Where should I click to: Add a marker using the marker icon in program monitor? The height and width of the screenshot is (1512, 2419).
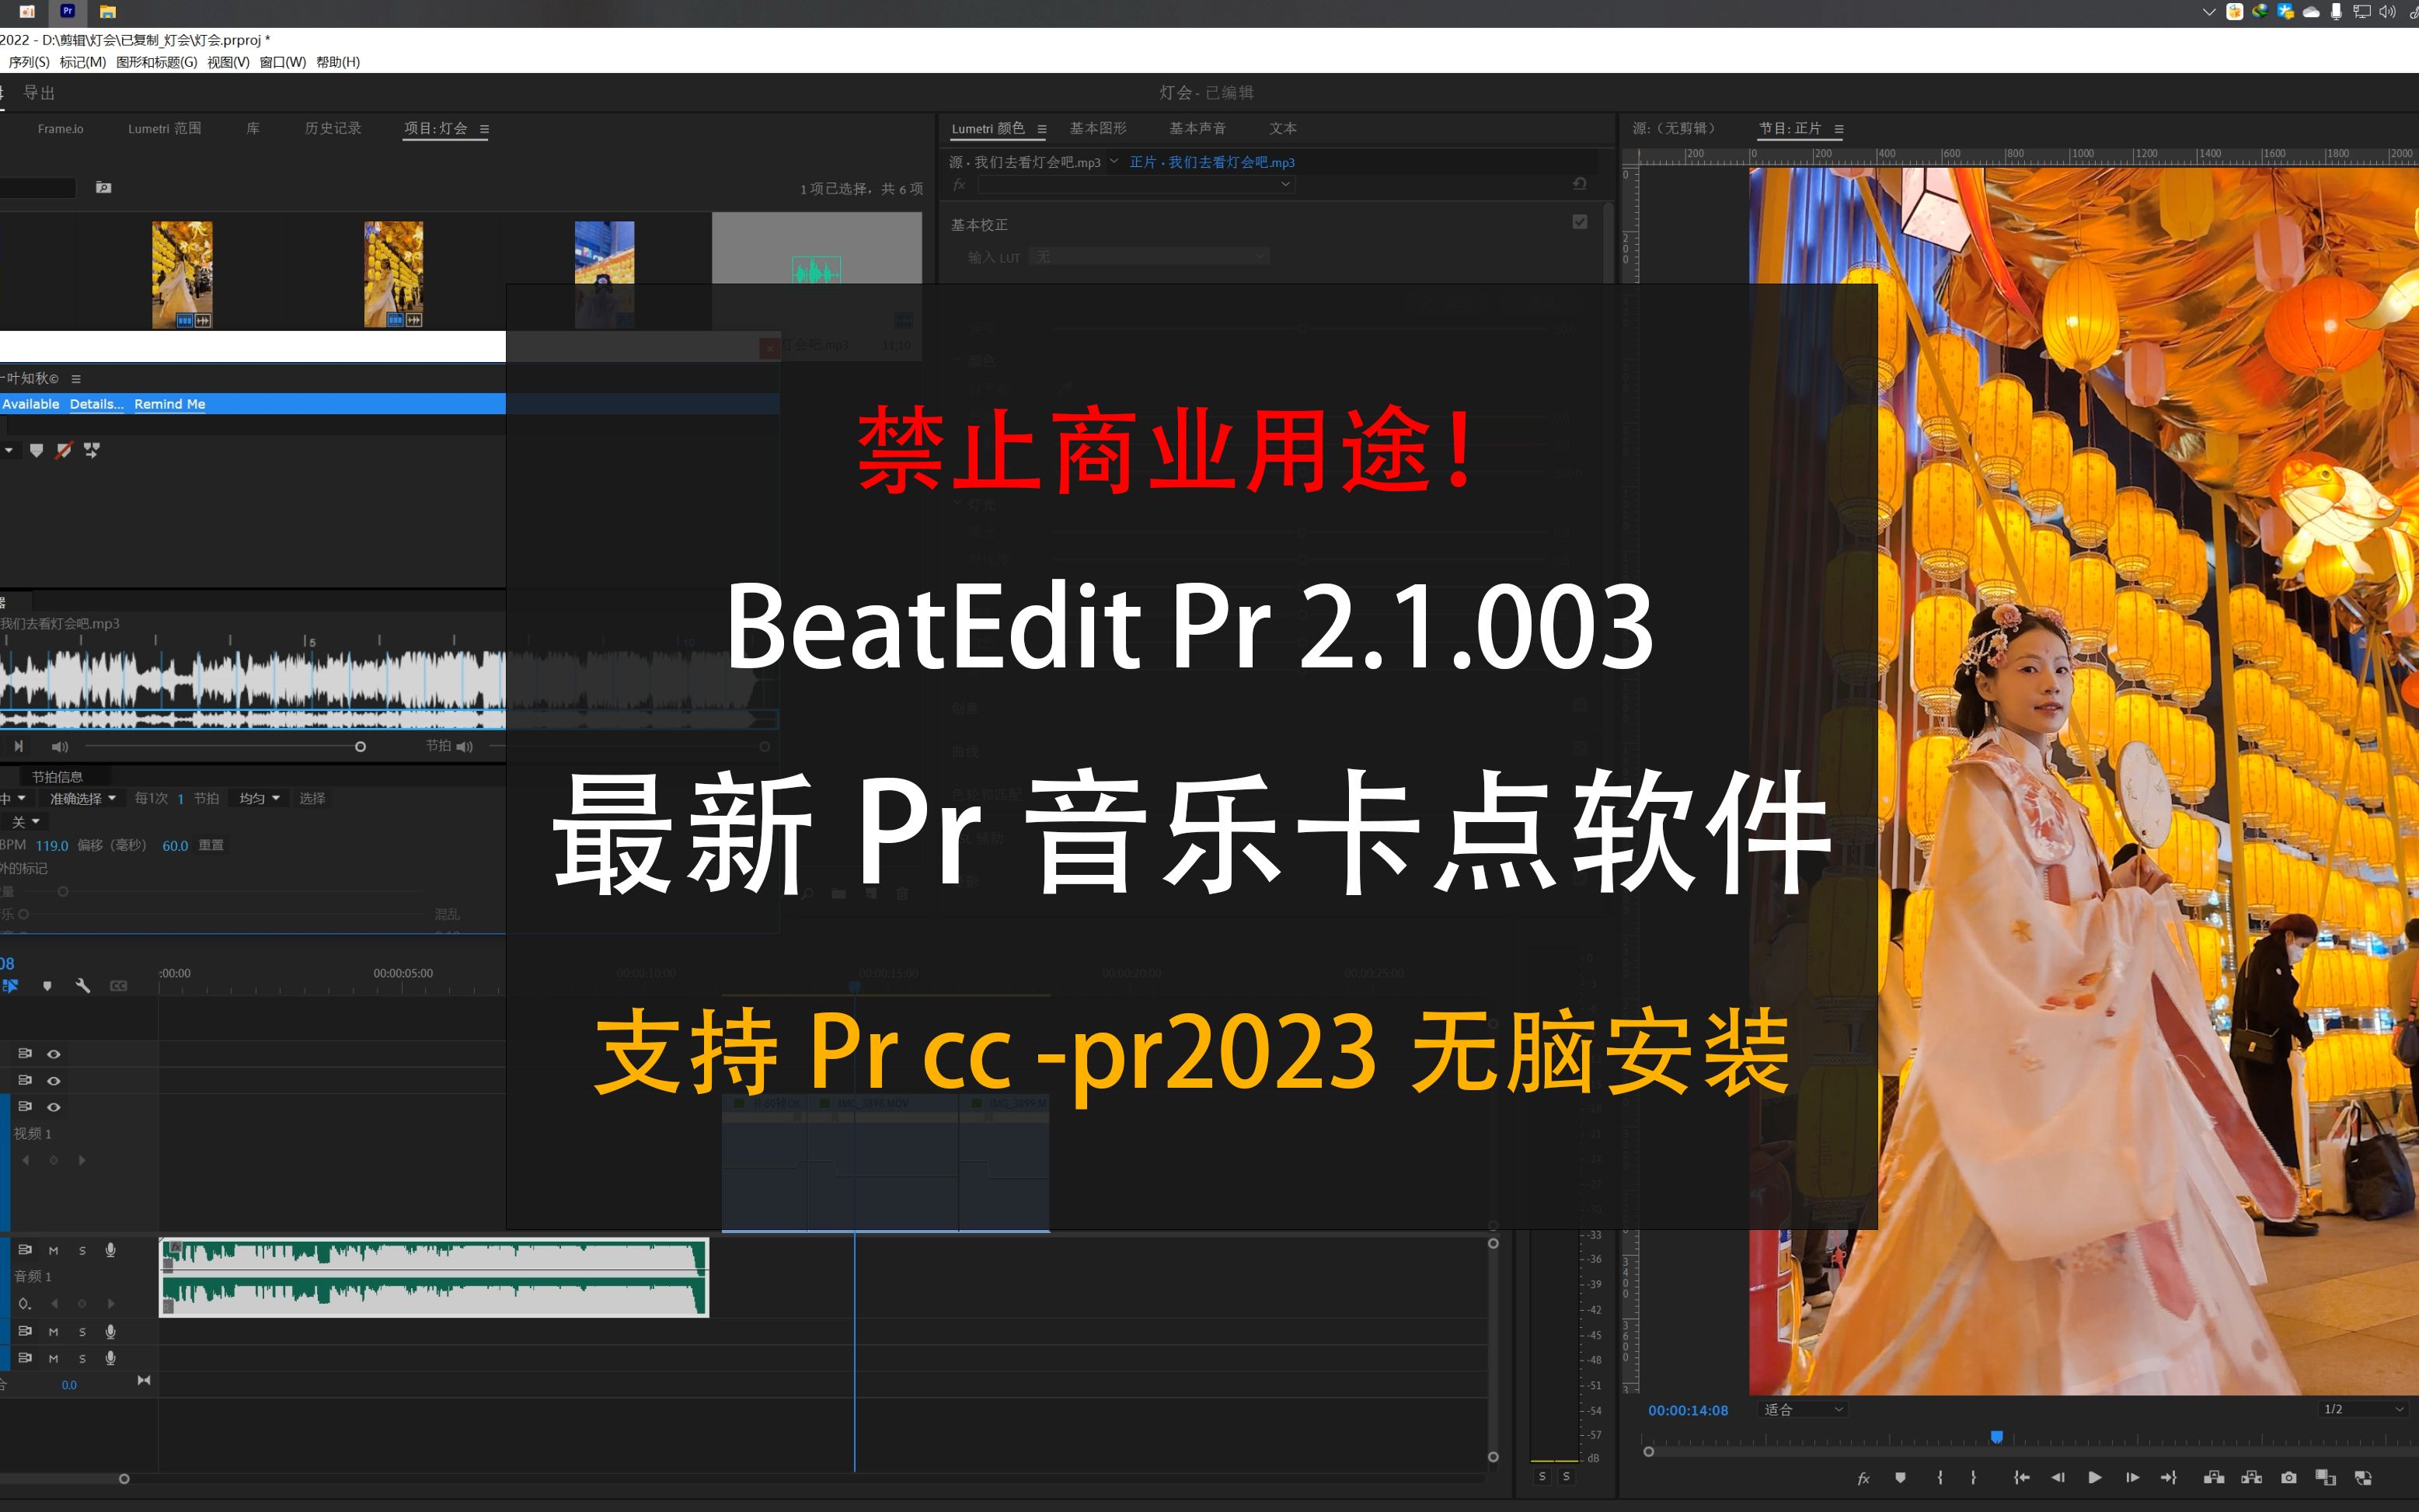click(x=1900, y=1477)
